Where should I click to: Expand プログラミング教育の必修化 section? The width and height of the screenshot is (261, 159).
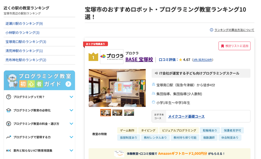[71, 110]
